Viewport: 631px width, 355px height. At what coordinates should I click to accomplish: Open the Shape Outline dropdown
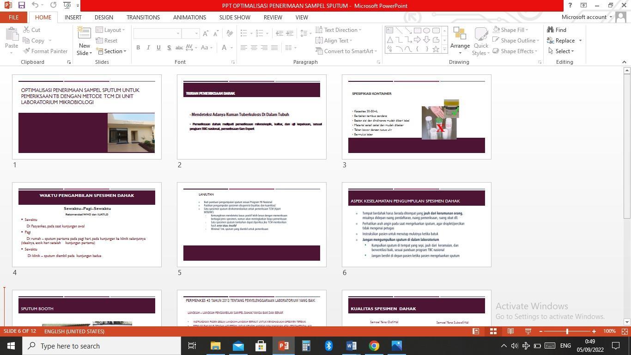[516, 41]
